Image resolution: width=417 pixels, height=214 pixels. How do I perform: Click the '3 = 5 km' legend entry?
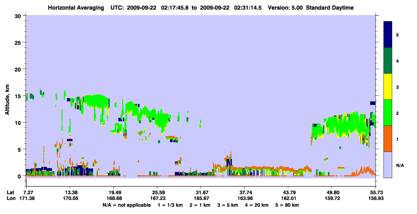(x=228, y=205)
